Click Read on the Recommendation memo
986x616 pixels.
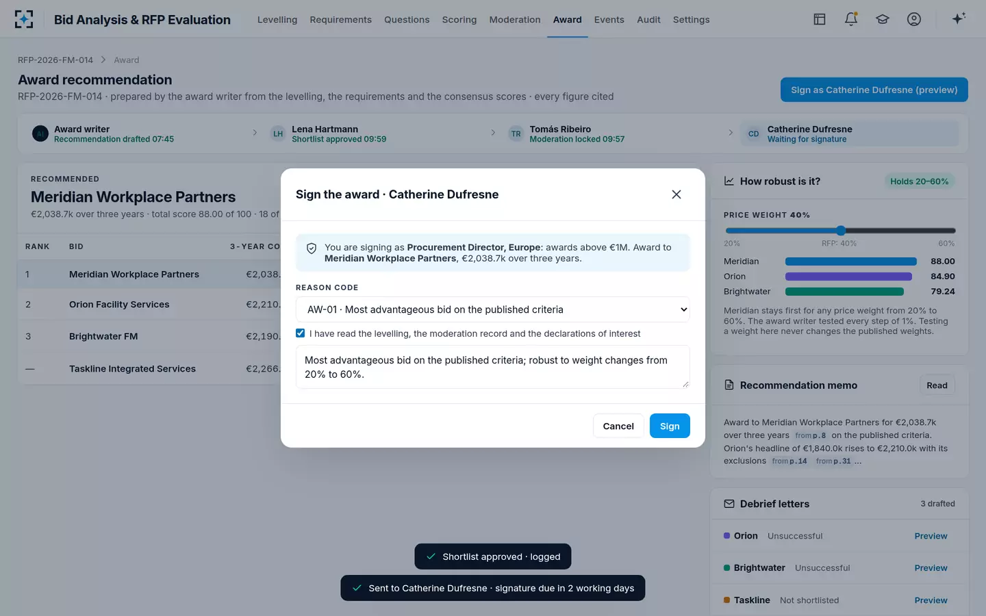[937, 385]
